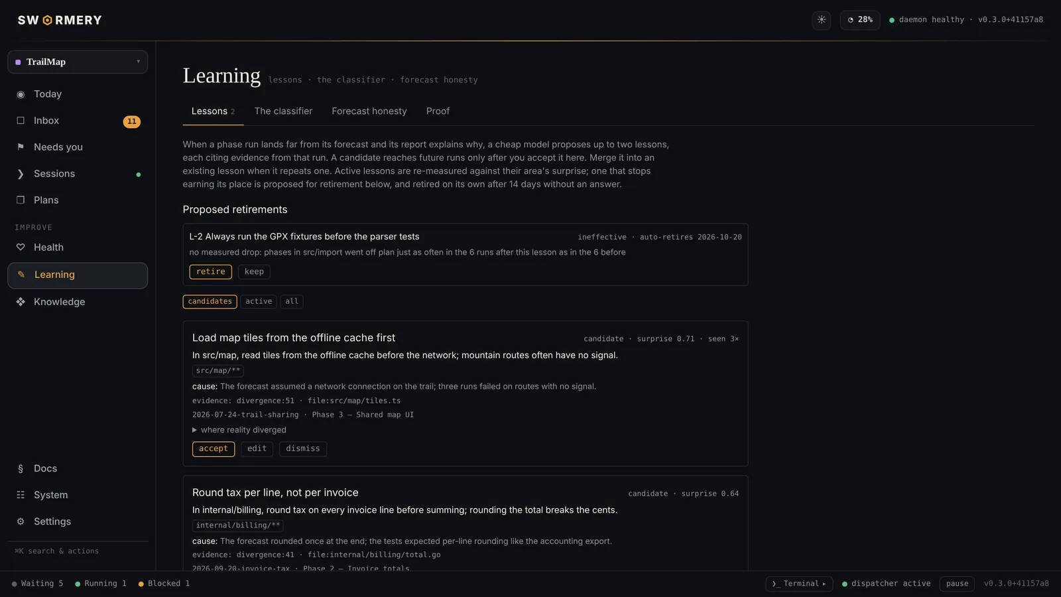The width and height of the screenshot is (1061, 597).
Task: Select the all filter
Action: (292, 302)
